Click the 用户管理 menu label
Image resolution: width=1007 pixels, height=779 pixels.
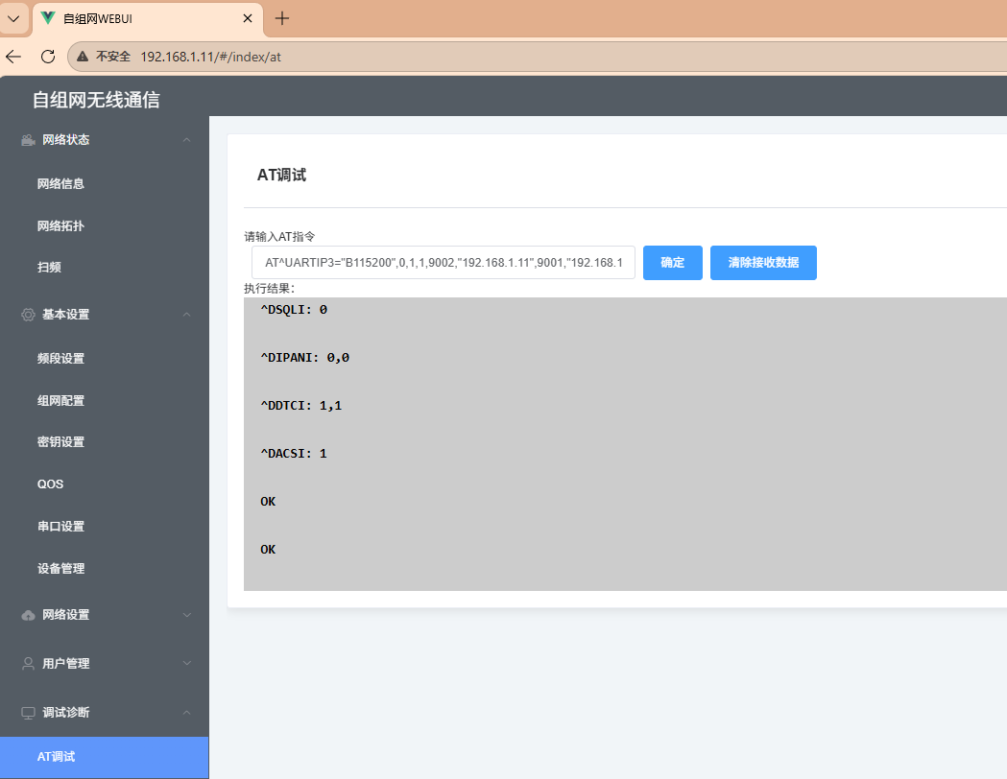pyautogui.click(x=65, y=664)
